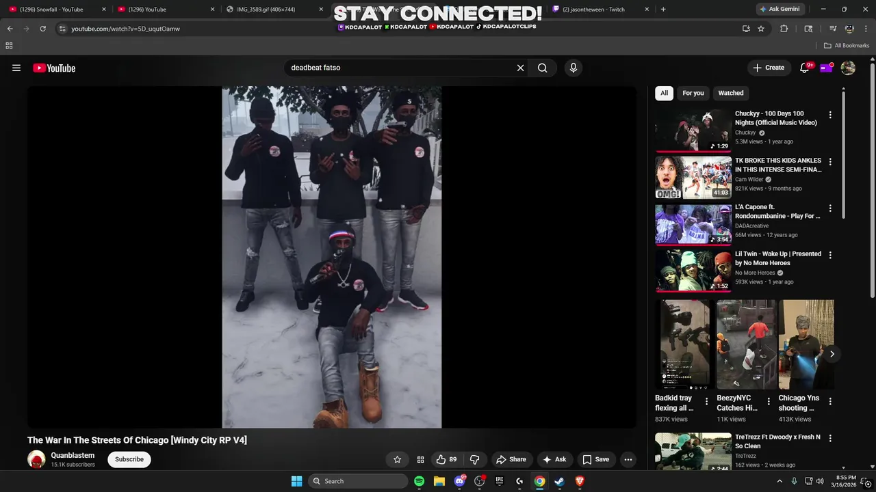876x492 pixels.
Task: Open Quanblastem channel avatar
Action: [x=36, y=459]
